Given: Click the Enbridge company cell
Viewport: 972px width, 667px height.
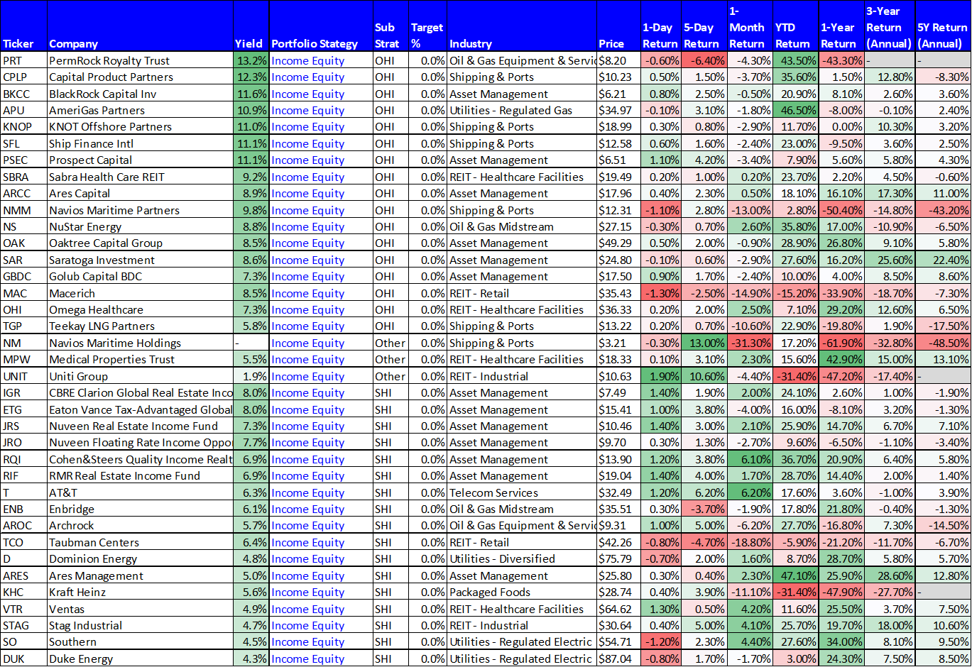Looking at the screenshot, I should (x=140, y=509).
